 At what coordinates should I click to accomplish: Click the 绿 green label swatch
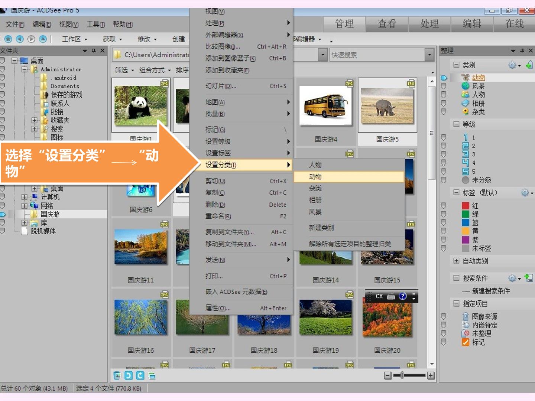point(466,214)
